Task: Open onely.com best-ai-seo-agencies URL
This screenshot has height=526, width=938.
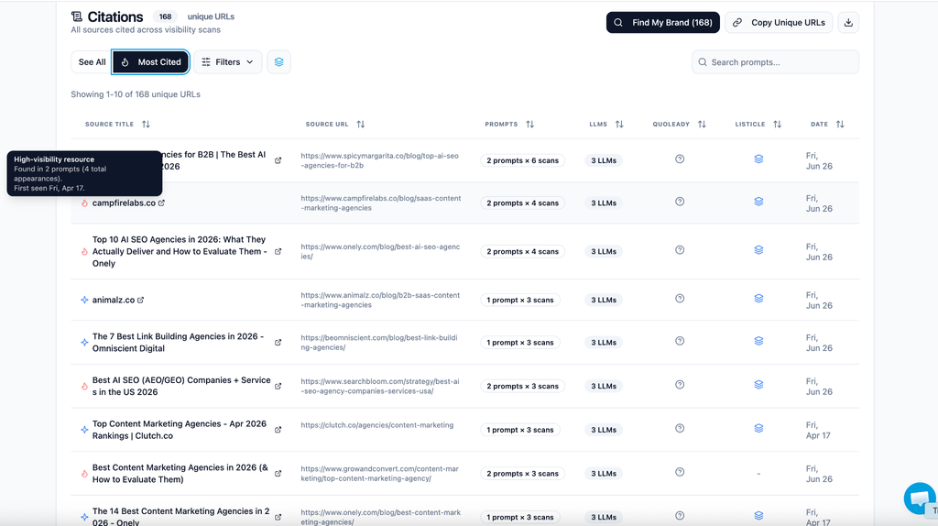Action: coord(380,251)
